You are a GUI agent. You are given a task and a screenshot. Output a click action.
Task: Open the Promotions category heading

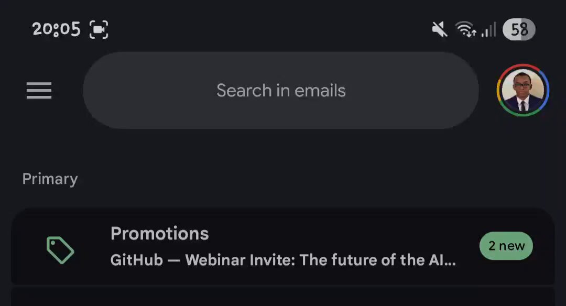159,234
